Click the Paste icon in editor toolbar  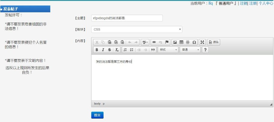click(x=110, y=42)
